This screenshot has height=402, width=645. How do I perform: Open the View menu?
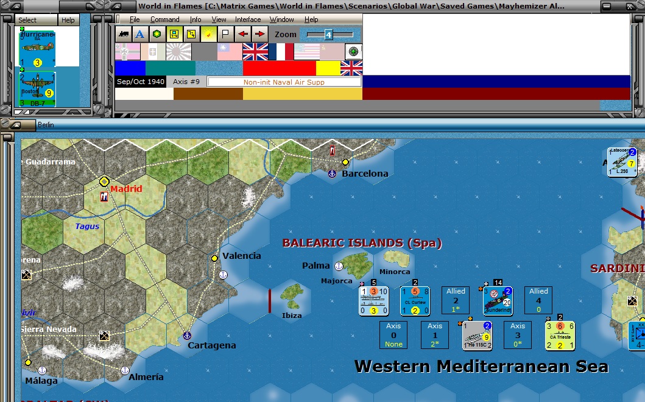coord(219,19)
